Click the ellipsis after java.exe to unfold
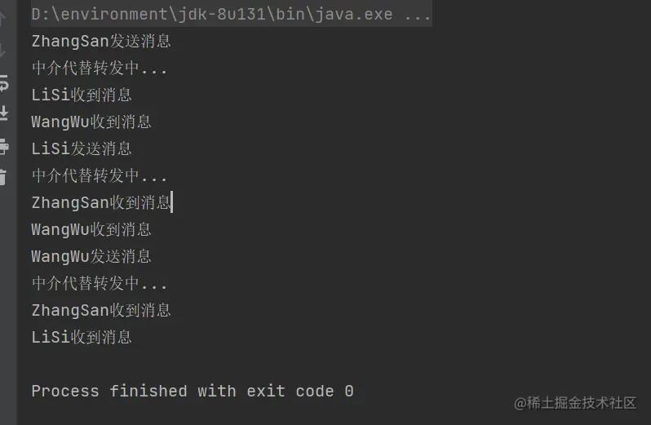Screen dimensions: 651x425 (x=418, y=15)
